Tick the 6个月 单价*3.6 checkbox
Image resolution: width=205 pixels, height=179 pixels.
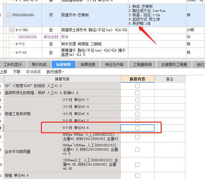(x=137, y=128)
